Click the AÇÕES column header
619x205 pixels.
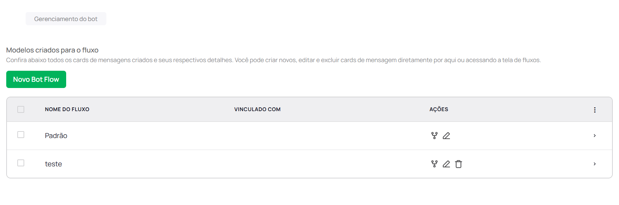(x=439, y=109)
